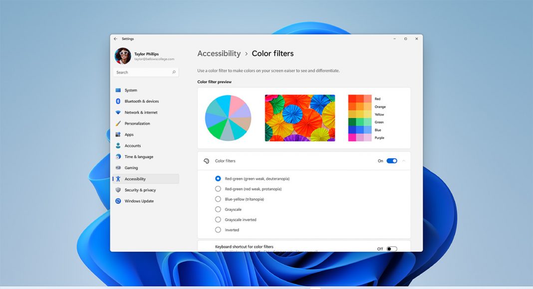The height and width of the screenshot is (289, 533).
Task: Click the 'Purple' swatch label
Action: (x=379, y=138)
